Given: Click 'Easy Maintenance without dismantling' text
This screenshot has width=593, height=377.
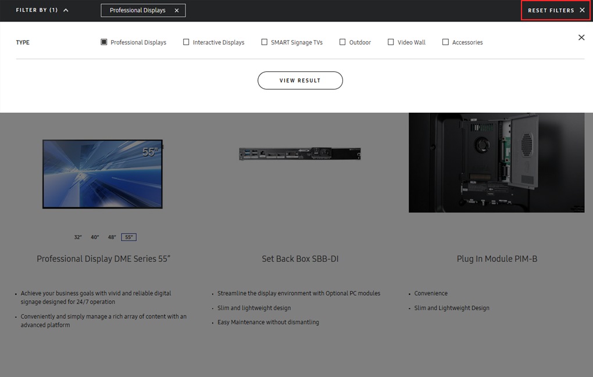Looking at the screenshot, I should click(x=268, y=322).
